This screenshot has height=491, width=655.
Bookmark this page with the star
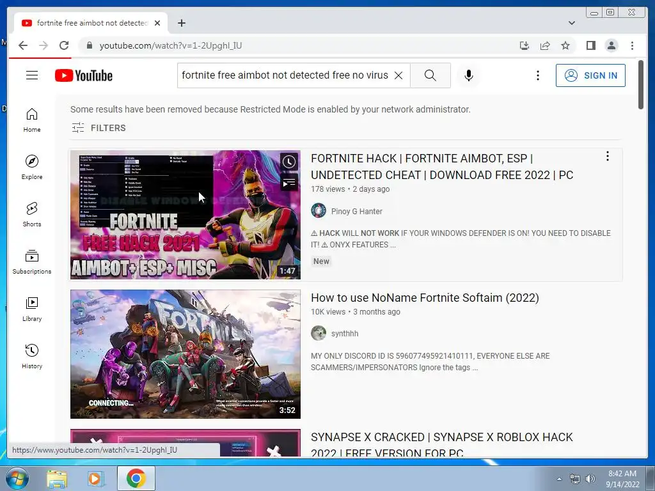tap(565, 45)
